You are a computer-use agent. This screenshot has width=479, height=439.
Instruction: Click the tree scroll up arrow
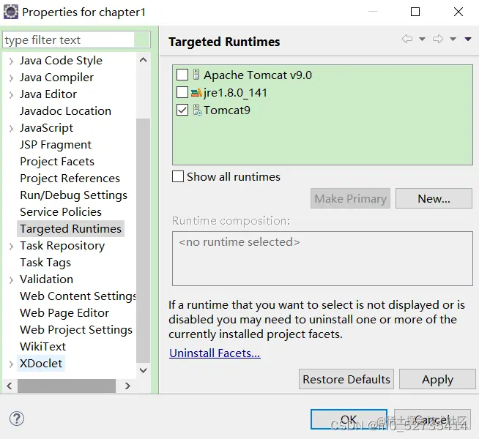coord(143,60)
